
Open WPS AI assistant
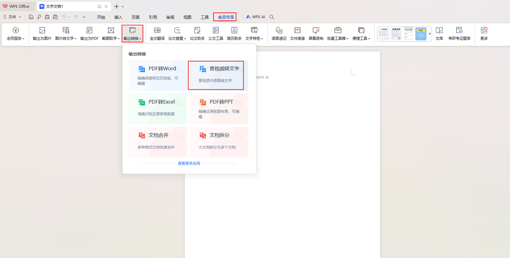(256, 17)
